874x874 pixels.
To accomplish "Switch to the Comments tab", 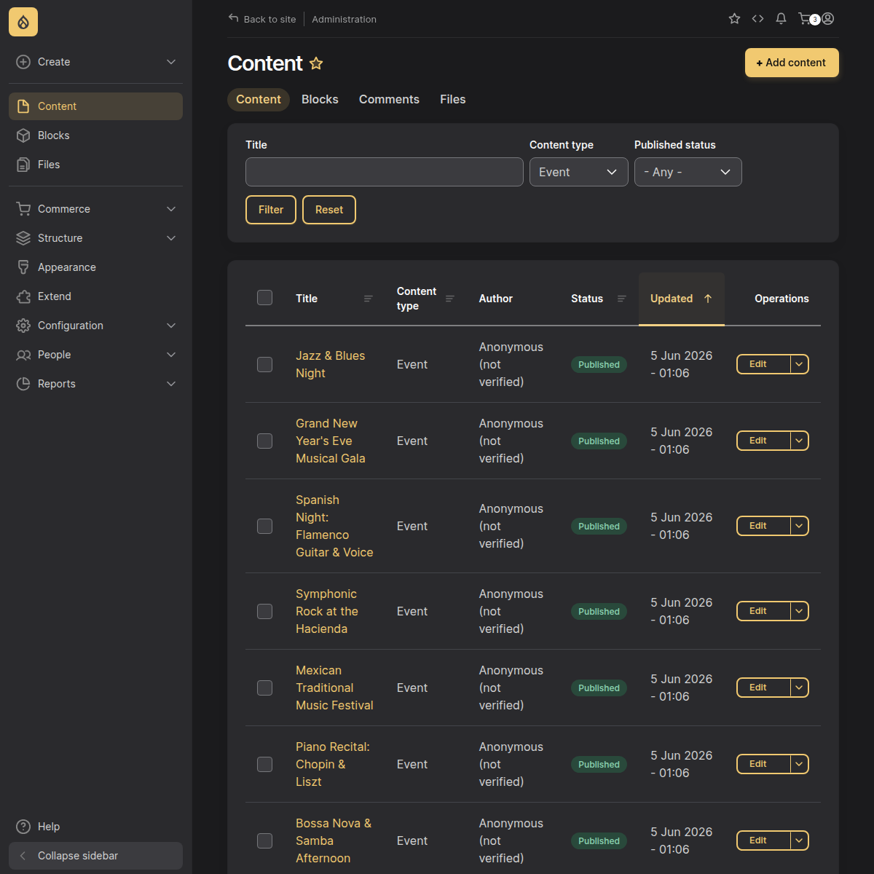I will (x=389, y=100).
